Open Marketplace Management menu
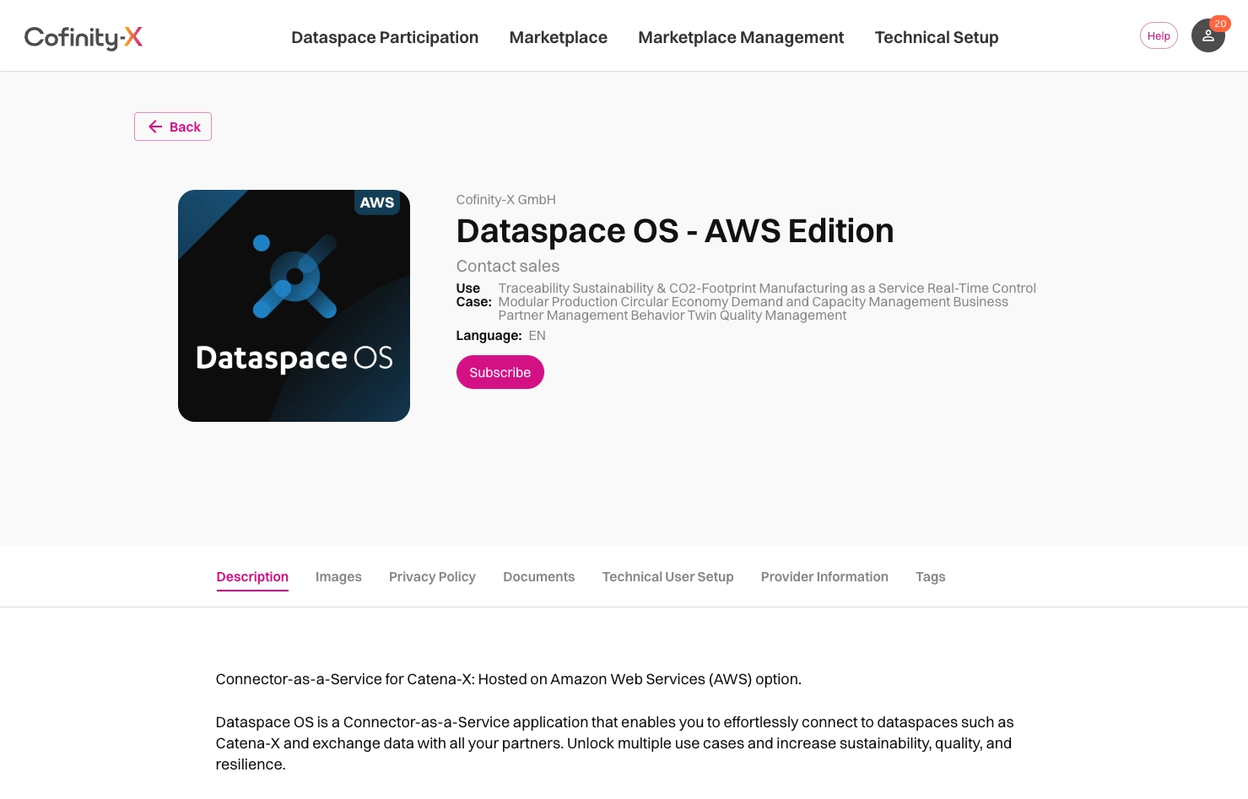 pos(741,37)
